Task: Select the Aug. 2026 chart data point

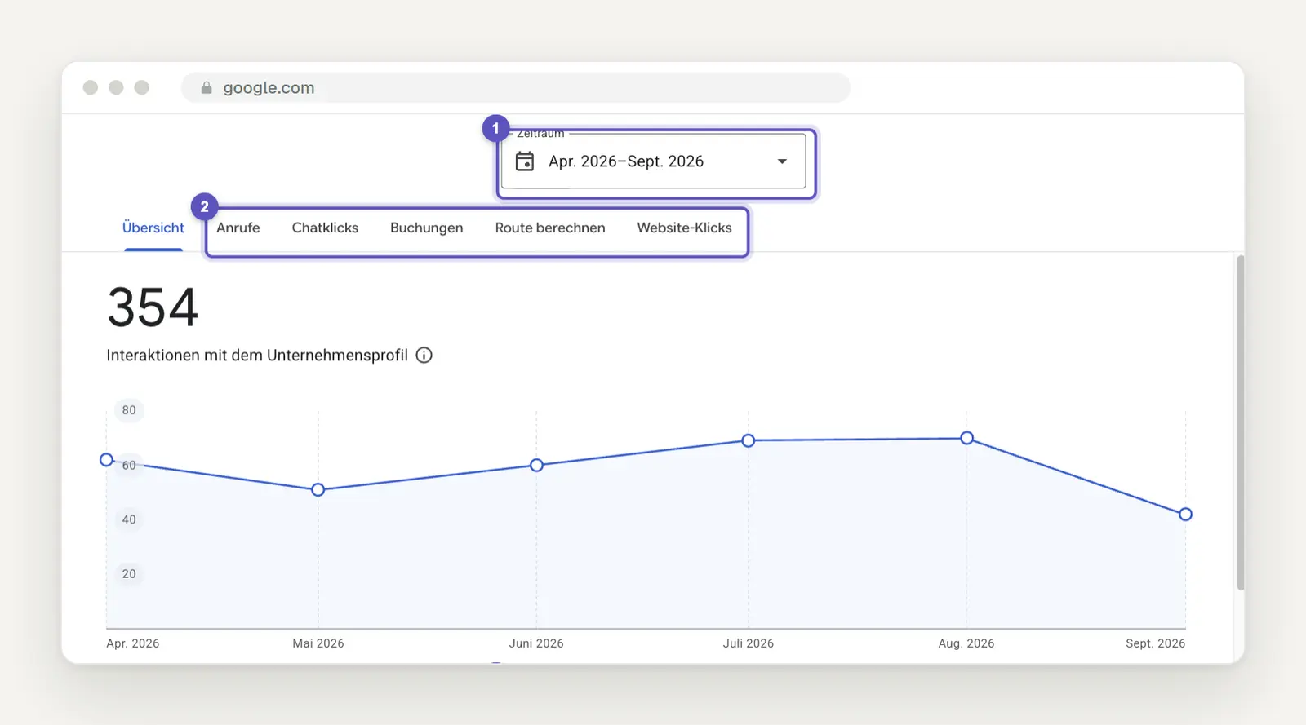Action: pyautogui.click(x=966, y=438)
